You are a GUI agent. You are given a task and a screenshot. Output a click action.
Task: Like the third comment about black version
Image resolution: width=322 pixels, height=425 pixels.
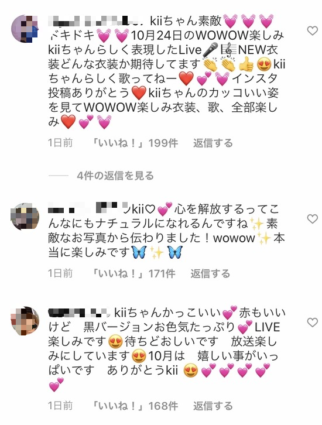pyautogui.click(x=312, y=322)
